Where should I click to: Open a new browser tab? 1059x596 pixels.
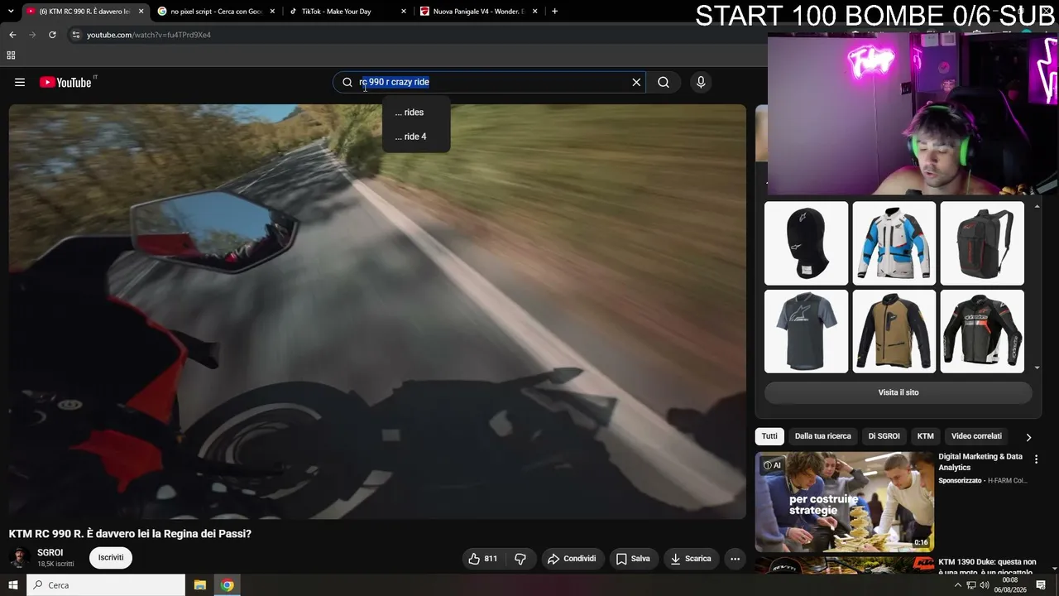coord(554,12)
